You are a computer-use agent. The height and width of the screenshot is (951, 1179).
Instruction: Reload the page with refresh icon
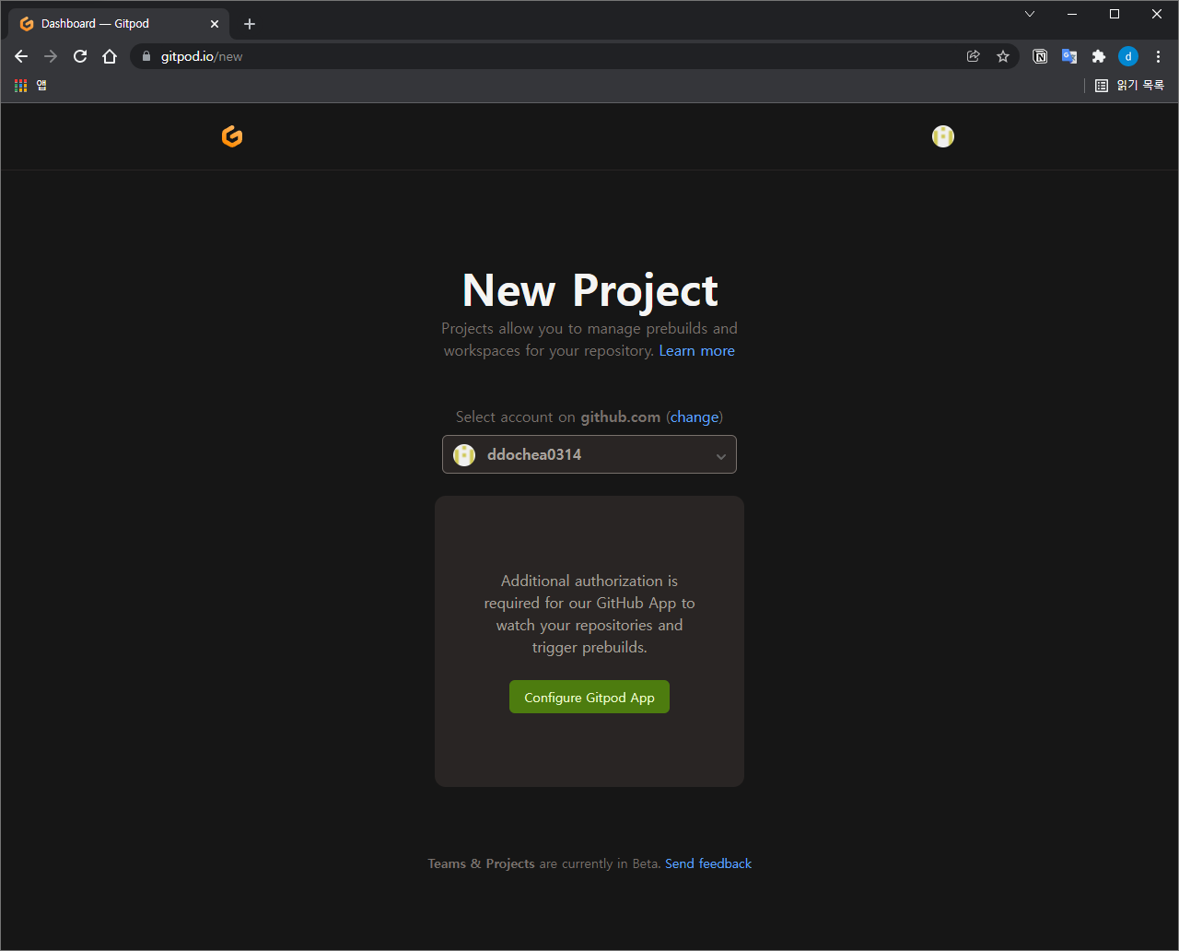[x=80, y=56]
